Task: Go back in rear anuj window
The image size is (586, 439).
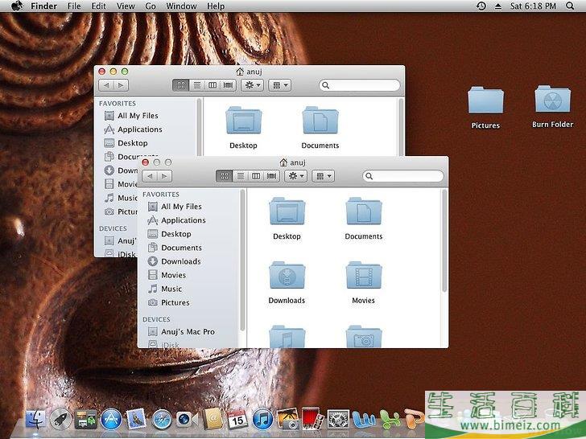Action: tap(106, 85)
